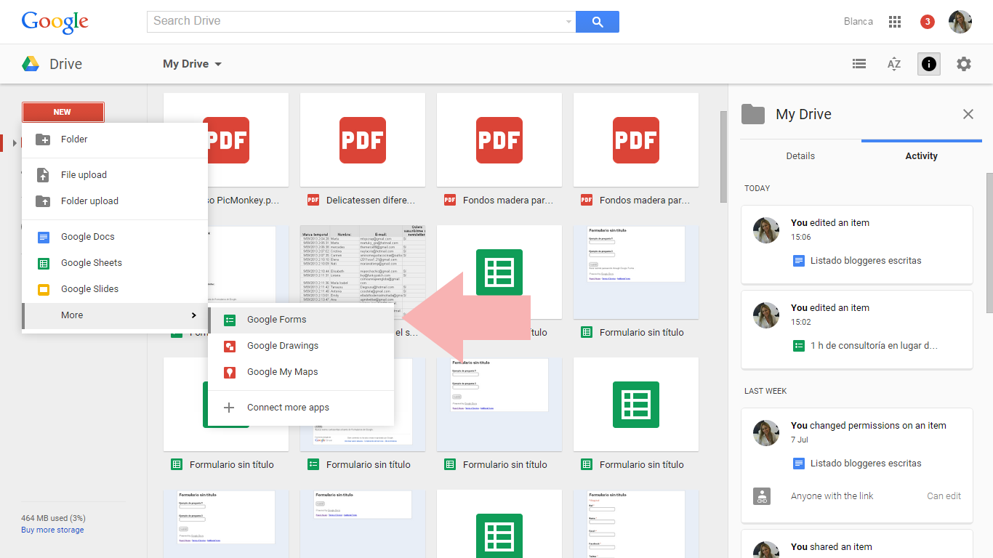Select Google My Maps
The width and height of the screenshot is (993, 558).
click(x=301, y=372)
